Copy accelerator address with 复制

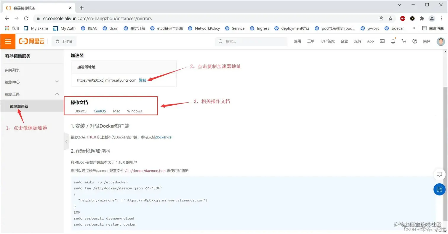(142, 80)
